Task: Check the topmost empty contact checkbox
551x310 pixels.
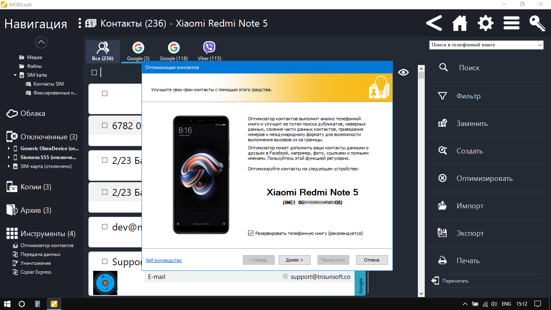Action: (x=104, y=93)
